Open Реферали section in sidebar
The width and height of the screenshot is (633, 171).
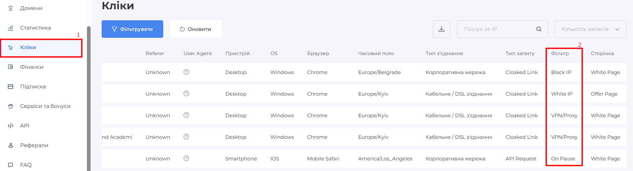click(x=34, y=145)
